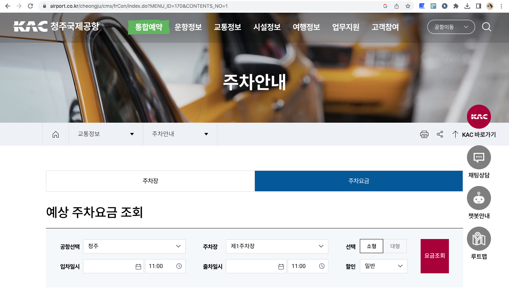The width and height of the screenshot is (509, 303).
Task: Switch to the 주차장 tab
Action: point(150,181)
